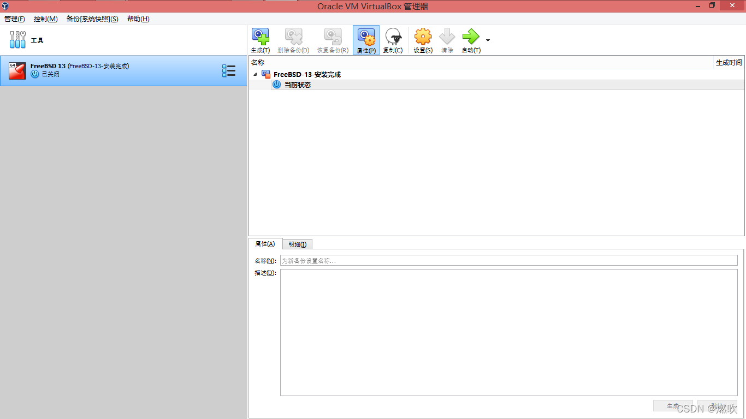Select the FreeBSD-13-安装完成 snapshot row
Viewport: 746px width, 419px height.
pos(496,74)
